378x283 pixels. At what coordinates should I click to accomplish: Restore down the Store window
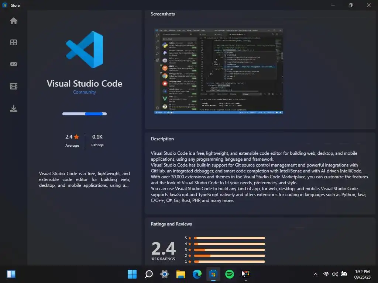[351, 5]
